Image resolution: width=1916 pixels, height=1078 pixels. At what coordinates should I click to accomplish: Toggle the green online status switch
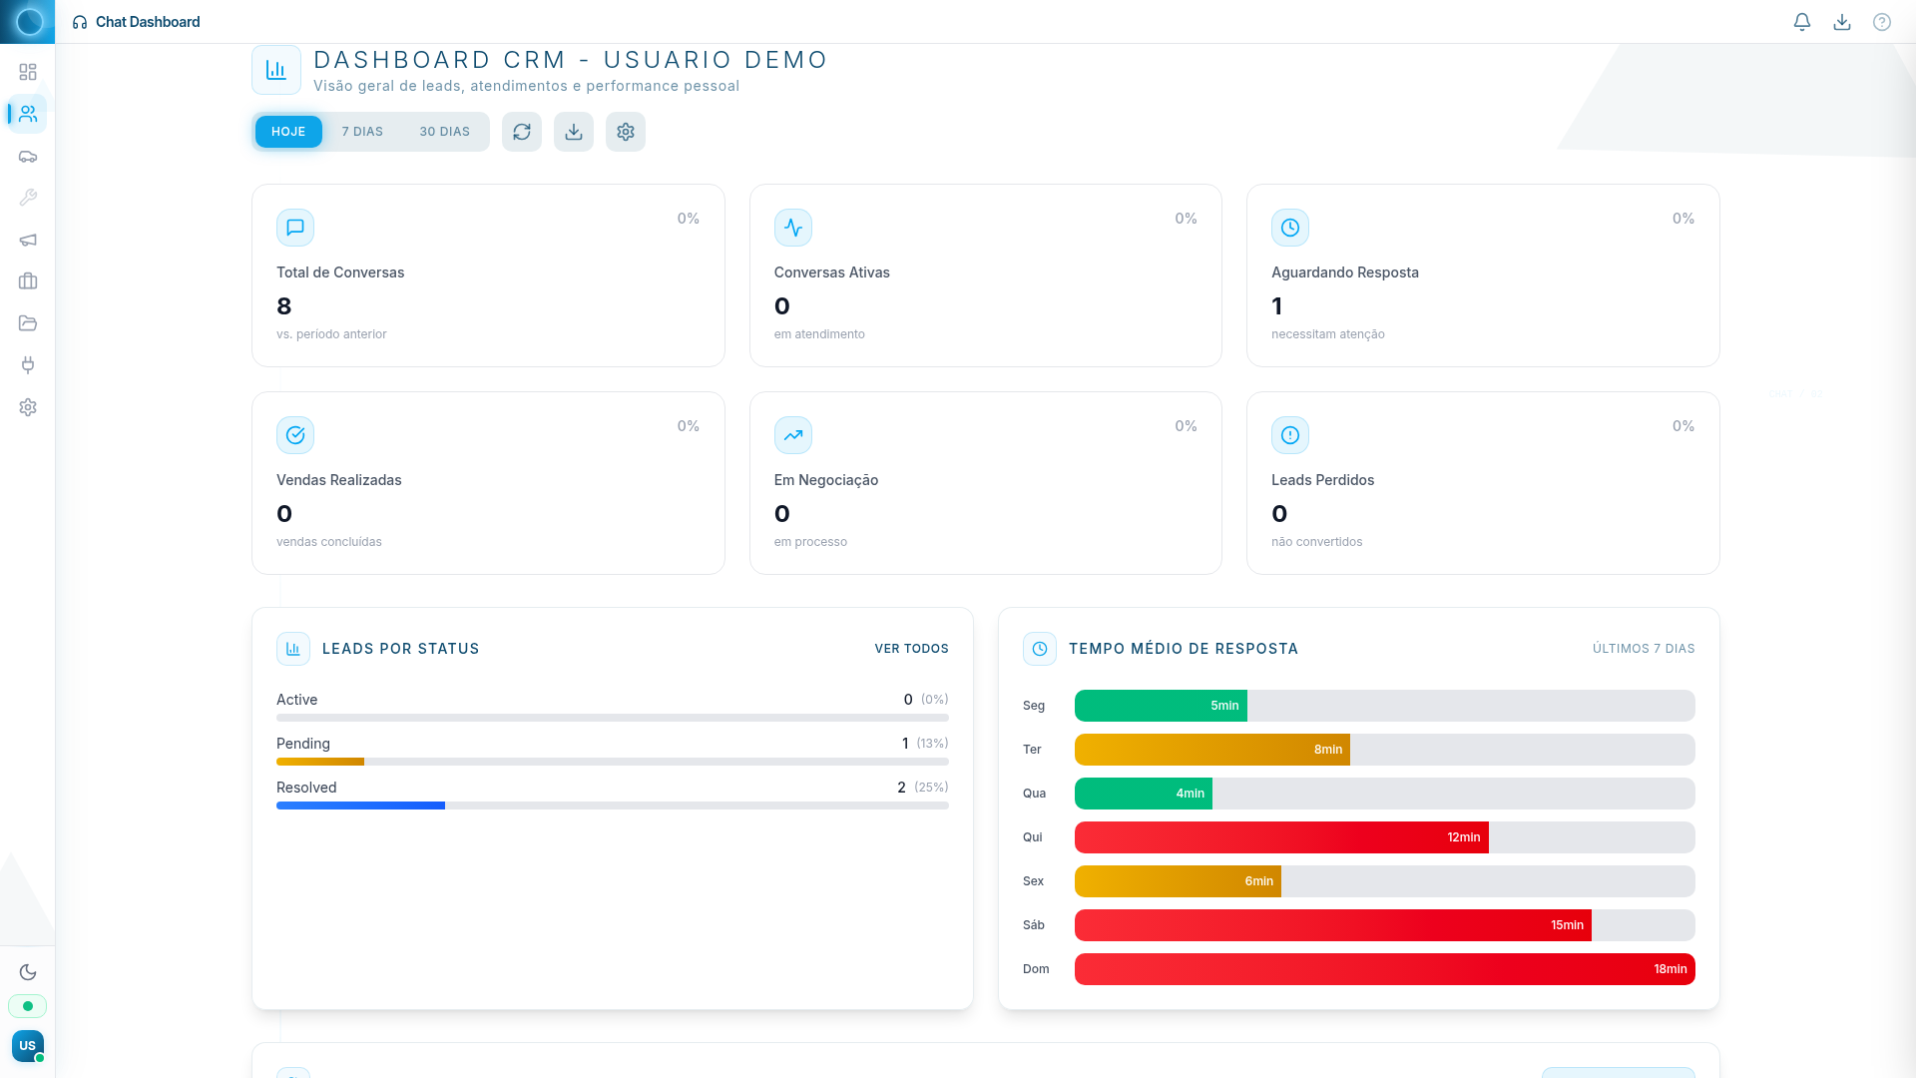click(x=28, y=1006)
